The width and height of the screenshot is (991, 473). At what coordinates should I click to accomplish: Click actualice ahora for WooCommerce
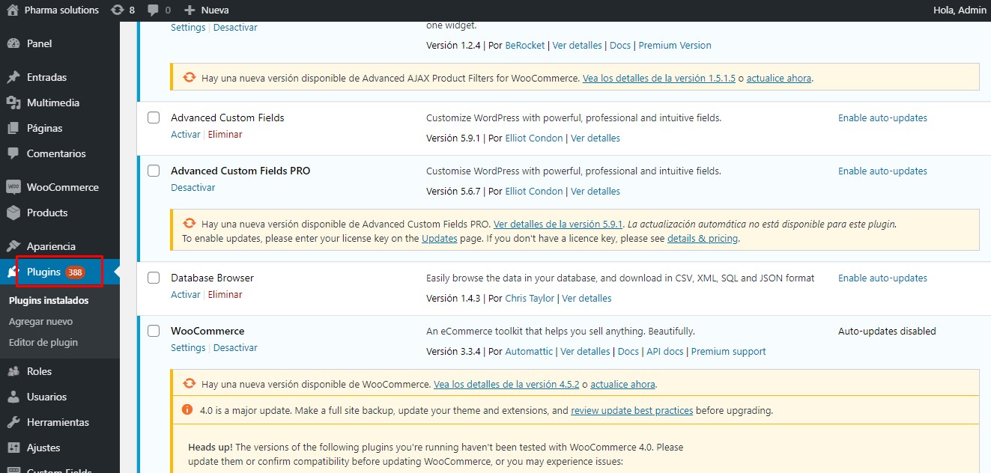coord(622,385)
